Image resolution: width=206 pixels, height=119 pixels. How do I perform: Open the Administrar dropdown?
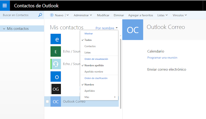coord(83,15)
